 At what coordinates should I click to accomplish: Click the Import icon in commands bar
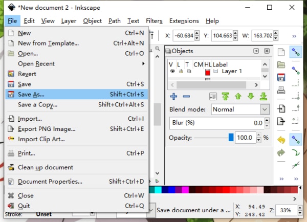coord(281,108)
